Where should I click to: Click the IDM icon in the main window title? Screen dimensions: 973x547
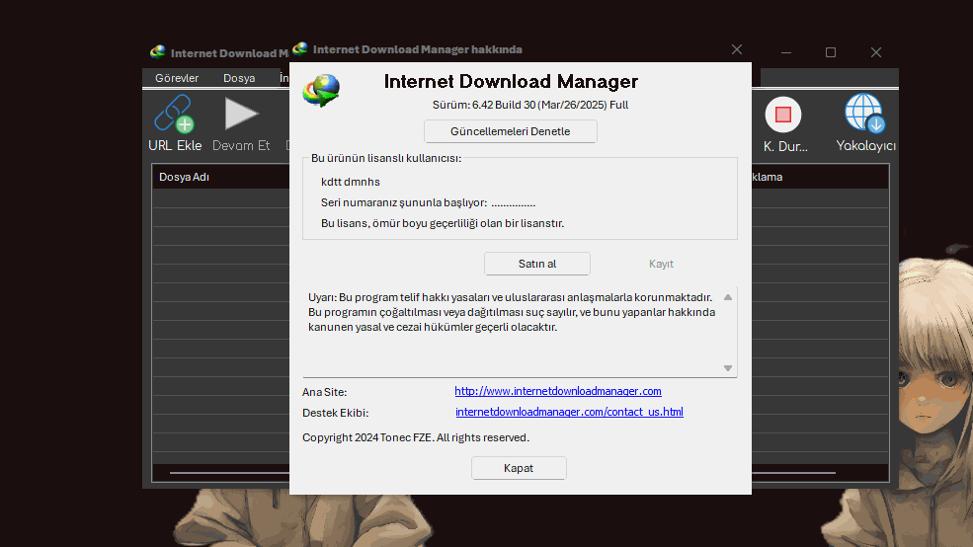click(158, 52)
